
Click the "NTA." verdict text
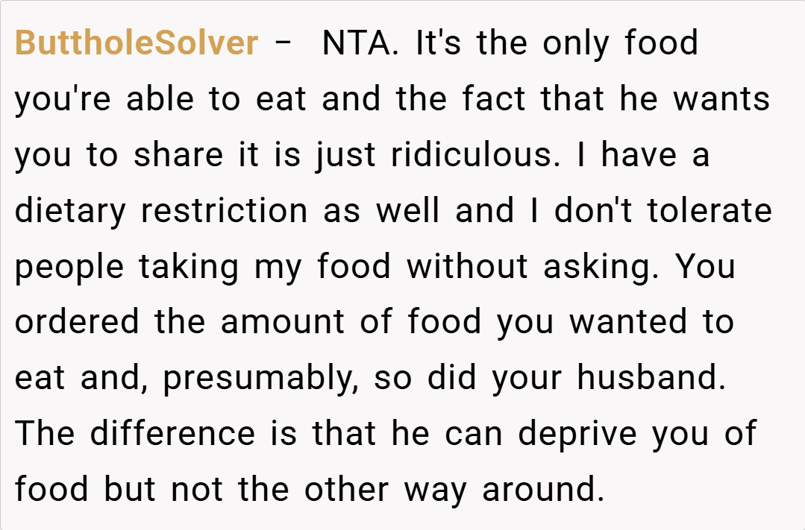click(x=361, y=43)
